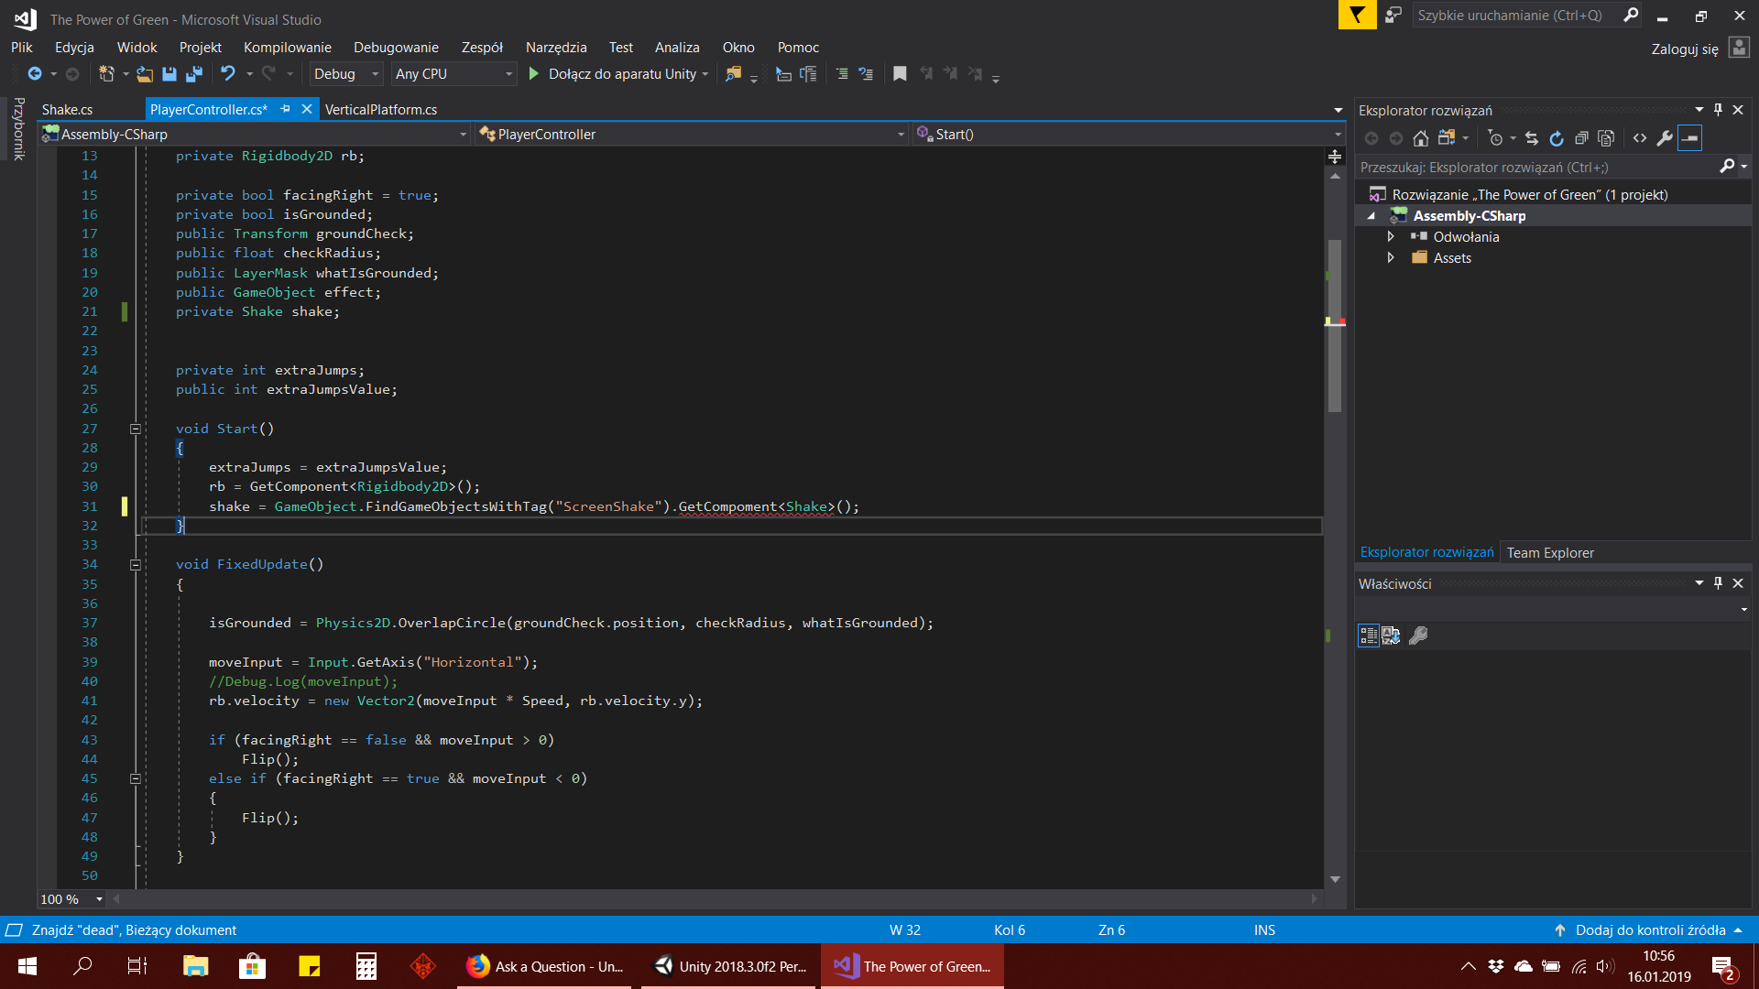Screen dimensions: 1759x989
Task: View code from Solution Explorer toolbar
Action: (1640, 138)
